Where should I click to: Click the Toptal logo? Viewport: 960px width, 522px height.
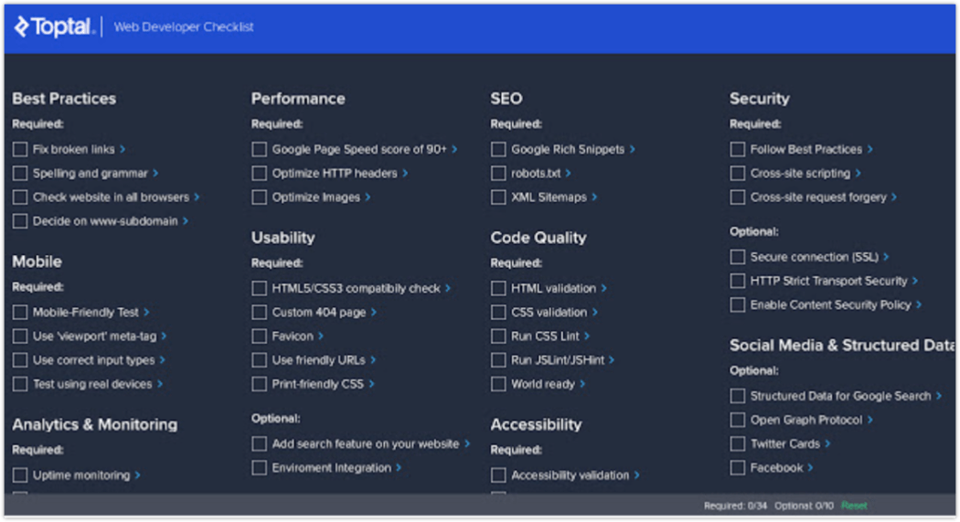pyautogui.click(x=54, y=27)
